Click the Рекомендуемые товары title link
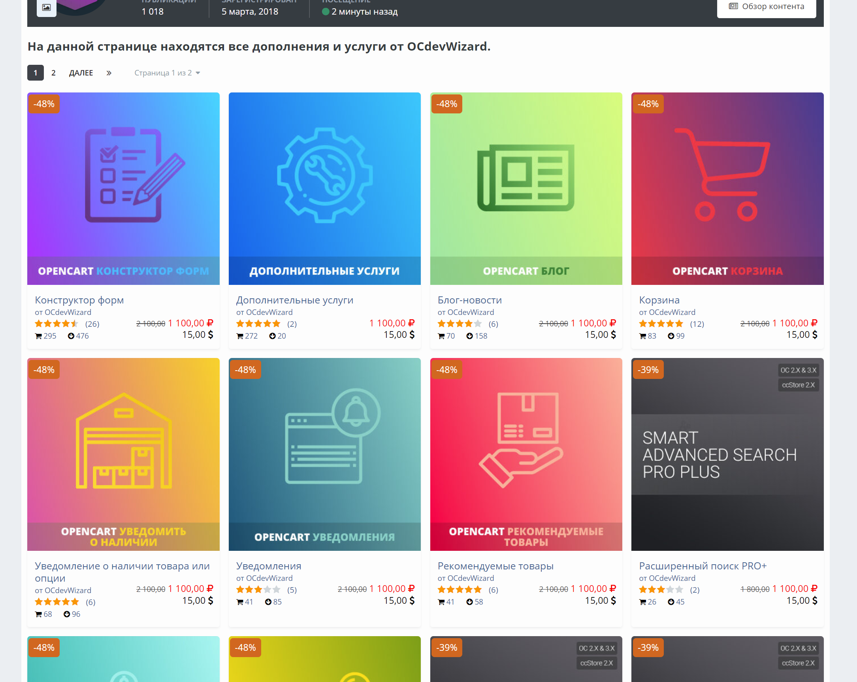 [x=495, y=565]
